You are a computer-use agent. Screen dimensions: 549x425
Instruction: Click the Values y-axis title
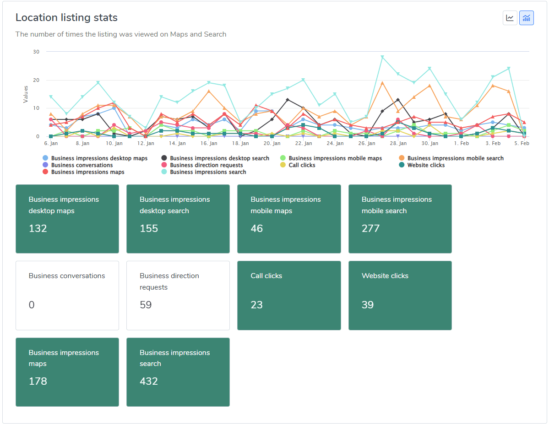click(x=26, y=94)
